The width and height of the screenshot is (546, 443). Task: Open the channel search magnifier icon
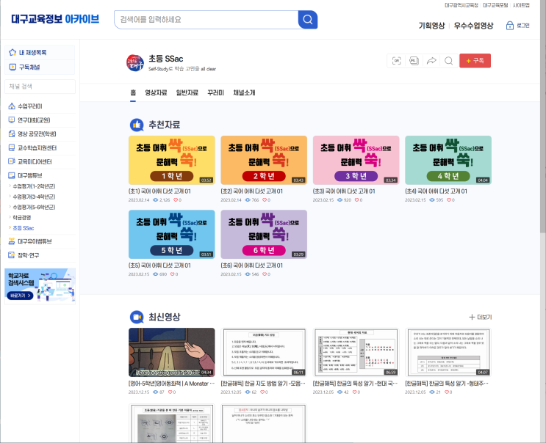click(448, 61)
